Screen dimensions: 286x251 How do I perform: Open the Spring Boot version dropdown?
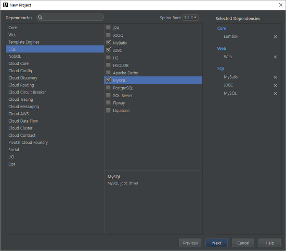[x=190, y=18]
